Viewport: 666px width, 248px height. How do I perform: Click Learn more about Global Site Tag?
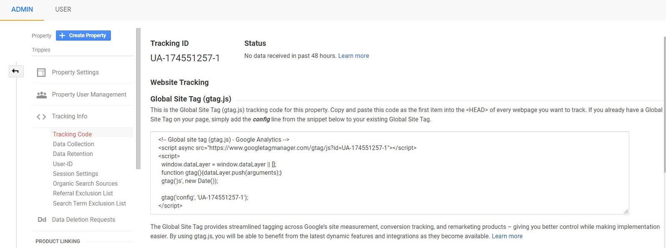507,236
